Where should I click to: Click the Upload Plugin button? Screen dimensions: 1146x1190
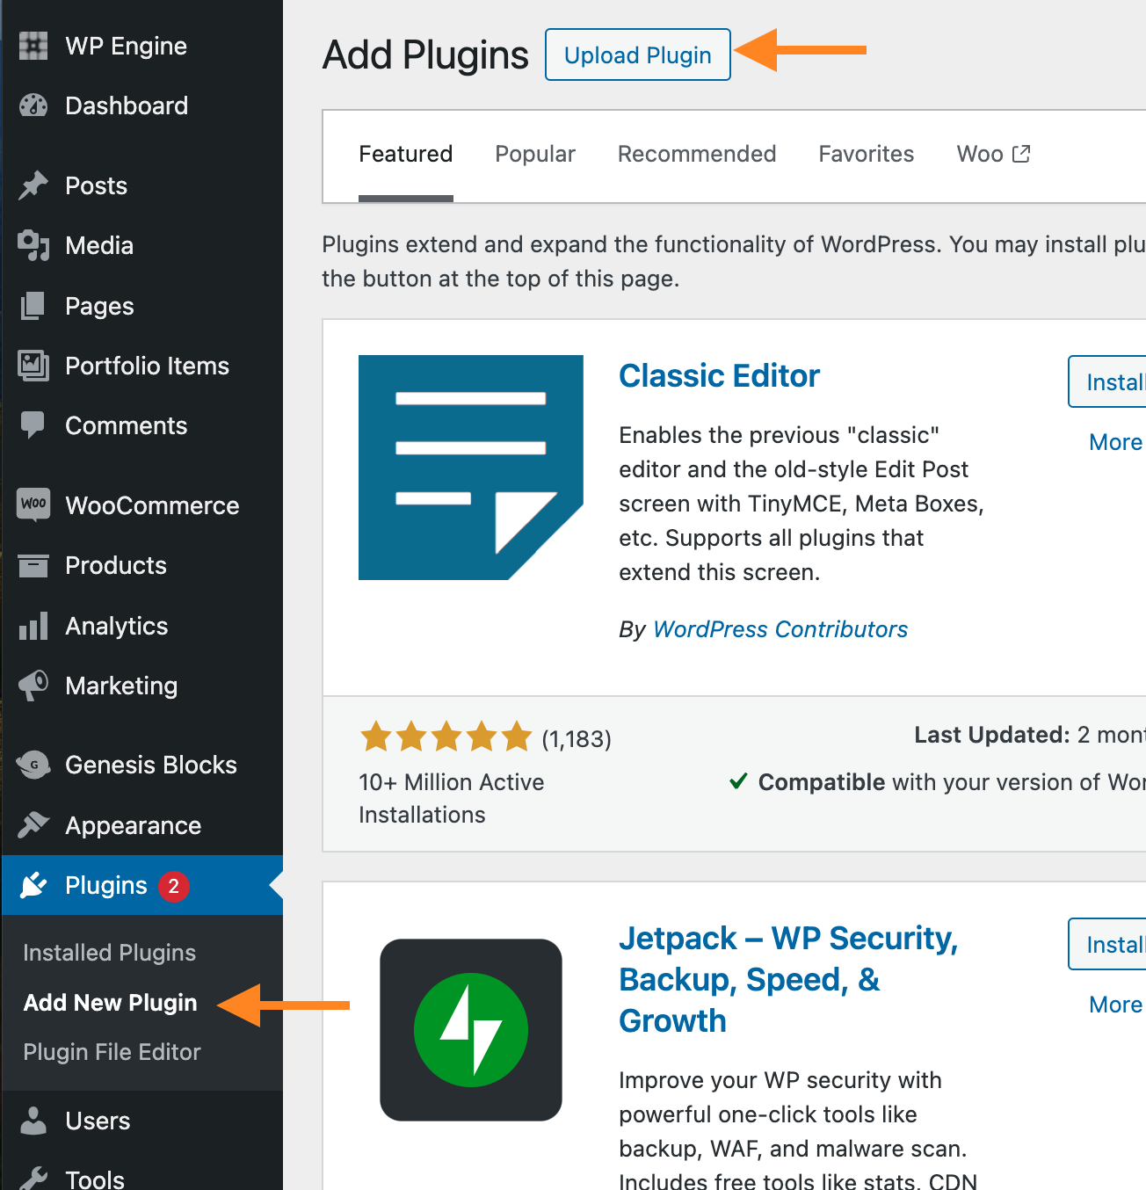(x=638, y=54)
